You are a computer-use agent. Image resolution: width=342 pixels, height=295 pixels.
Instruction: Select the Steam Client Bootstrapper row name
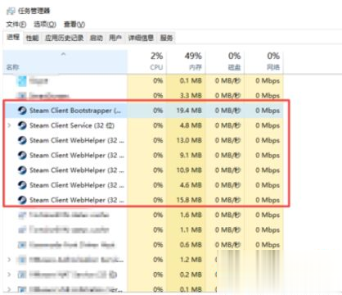(x=75, y=111)
